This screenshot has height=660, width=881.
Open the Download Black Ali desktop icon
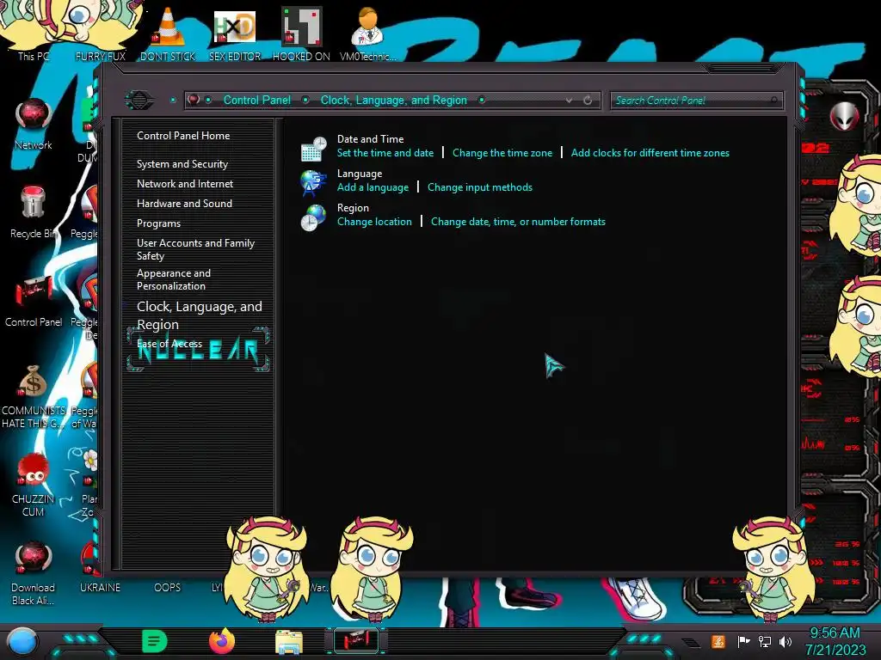34,559
